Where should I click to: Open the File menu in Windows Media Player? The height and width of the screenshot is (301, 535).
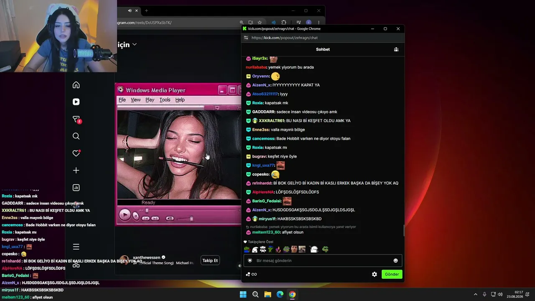122,100
